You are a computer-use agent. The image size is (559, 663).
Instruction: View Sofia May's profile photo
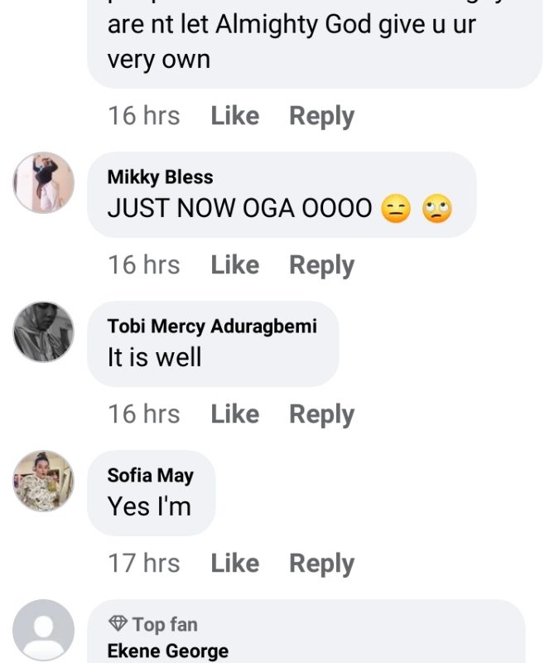point(44,482)
